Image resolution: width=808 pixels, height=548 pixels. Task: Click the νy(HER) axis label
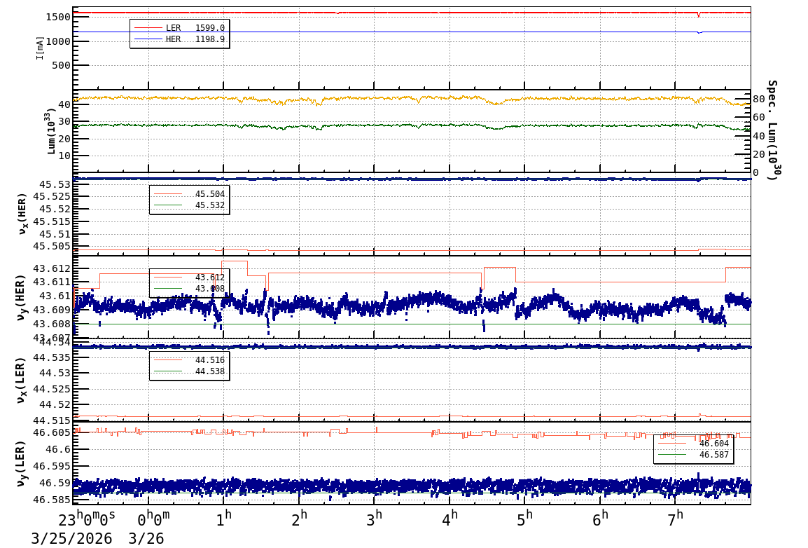[x=21, y=297]
